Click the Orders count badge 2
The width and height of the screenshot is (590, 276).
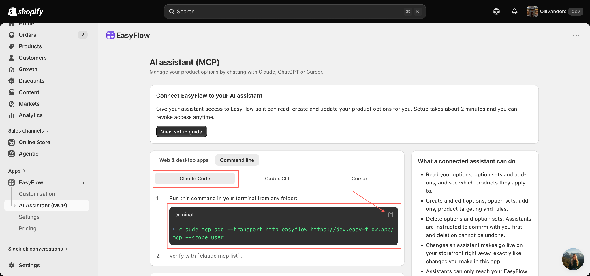[x=83, y=35]
